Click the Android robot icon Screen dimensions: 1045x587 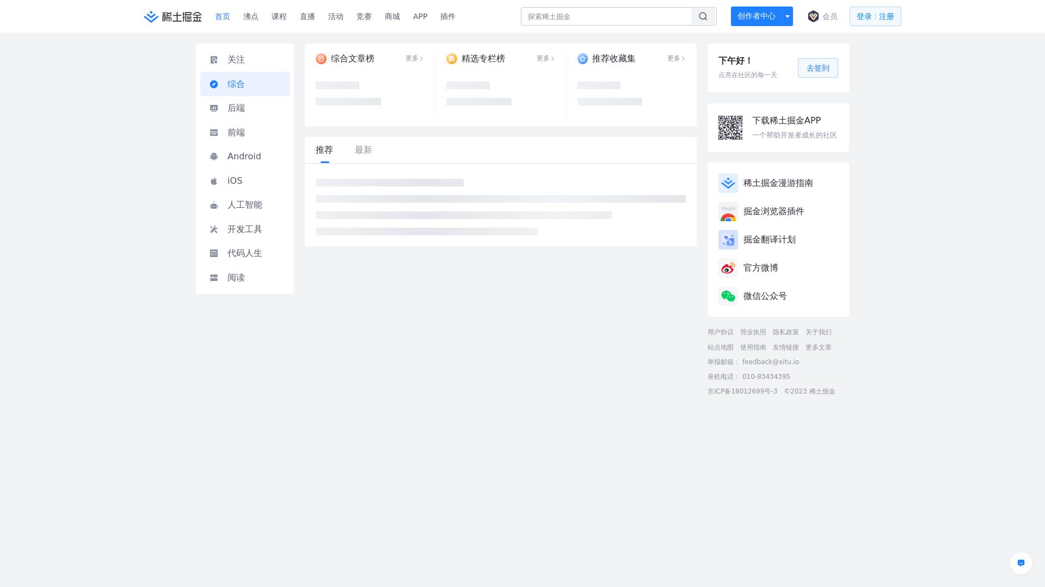214,157
